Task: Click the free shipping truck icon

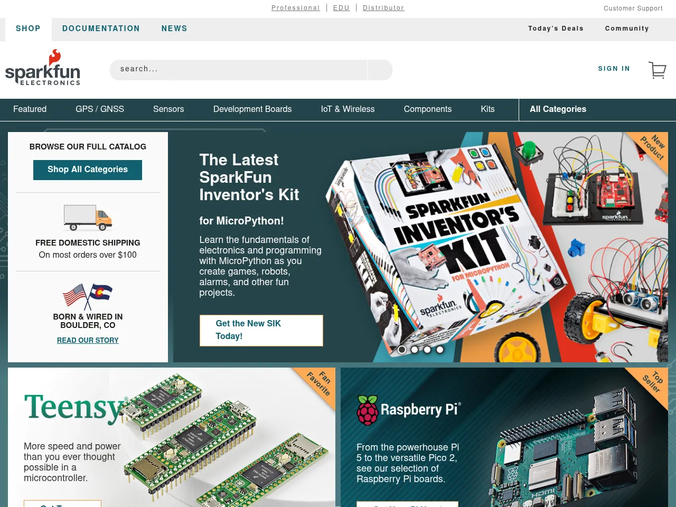Action: (x=88, y=218)
